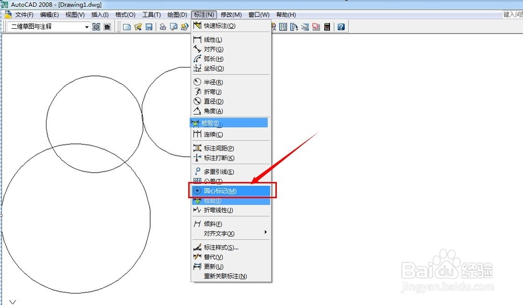Click the 键入问题 help search field
Screen dimensions: 523x305
(513, 15)
